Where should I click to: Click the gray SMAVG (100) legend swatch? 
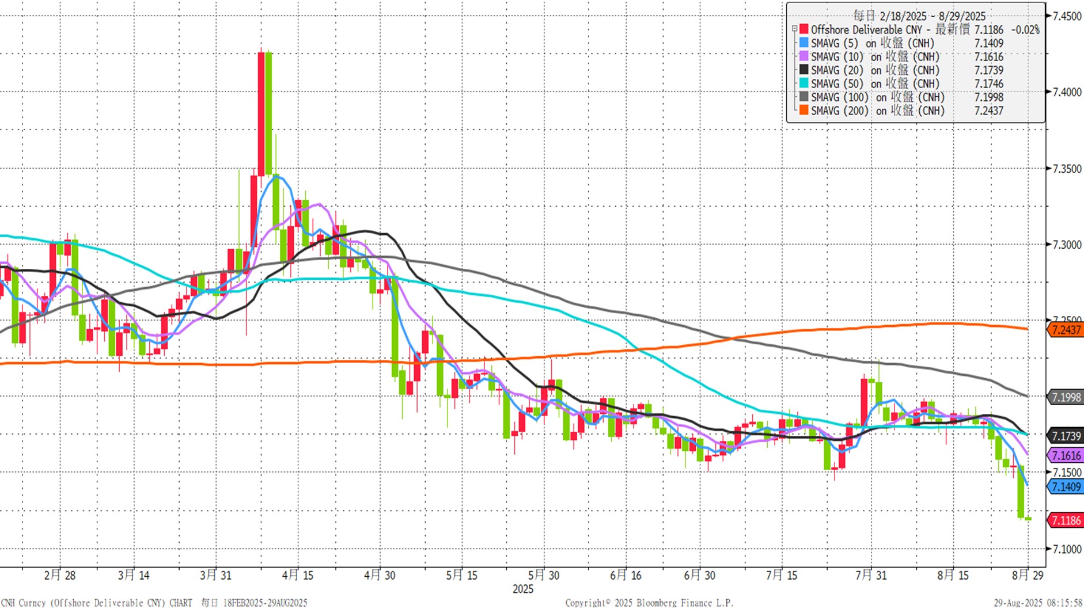[x=804, y=97]
